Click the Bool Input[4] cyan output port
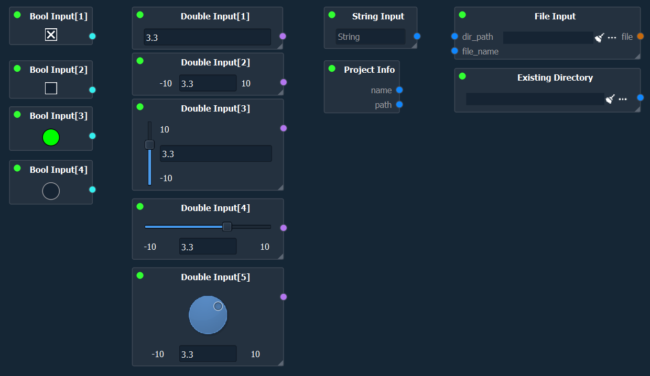This screenshot has width=650, height=376. [x=92, y=190]
